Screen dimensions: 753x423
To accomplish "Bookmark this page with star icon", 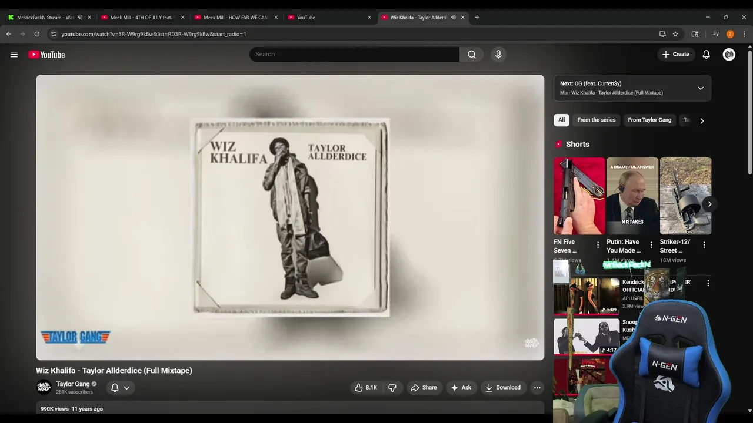I will pos(675,34).
